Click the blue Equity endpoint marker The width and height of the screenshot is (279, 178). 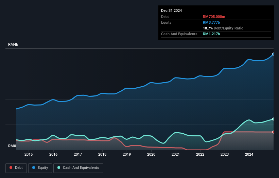pyautogui.click(x=273, y=54)
